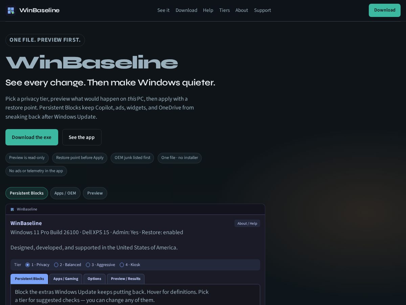
Task: Click the WinBaseline title inside app window
Action: tap(26, 223)
